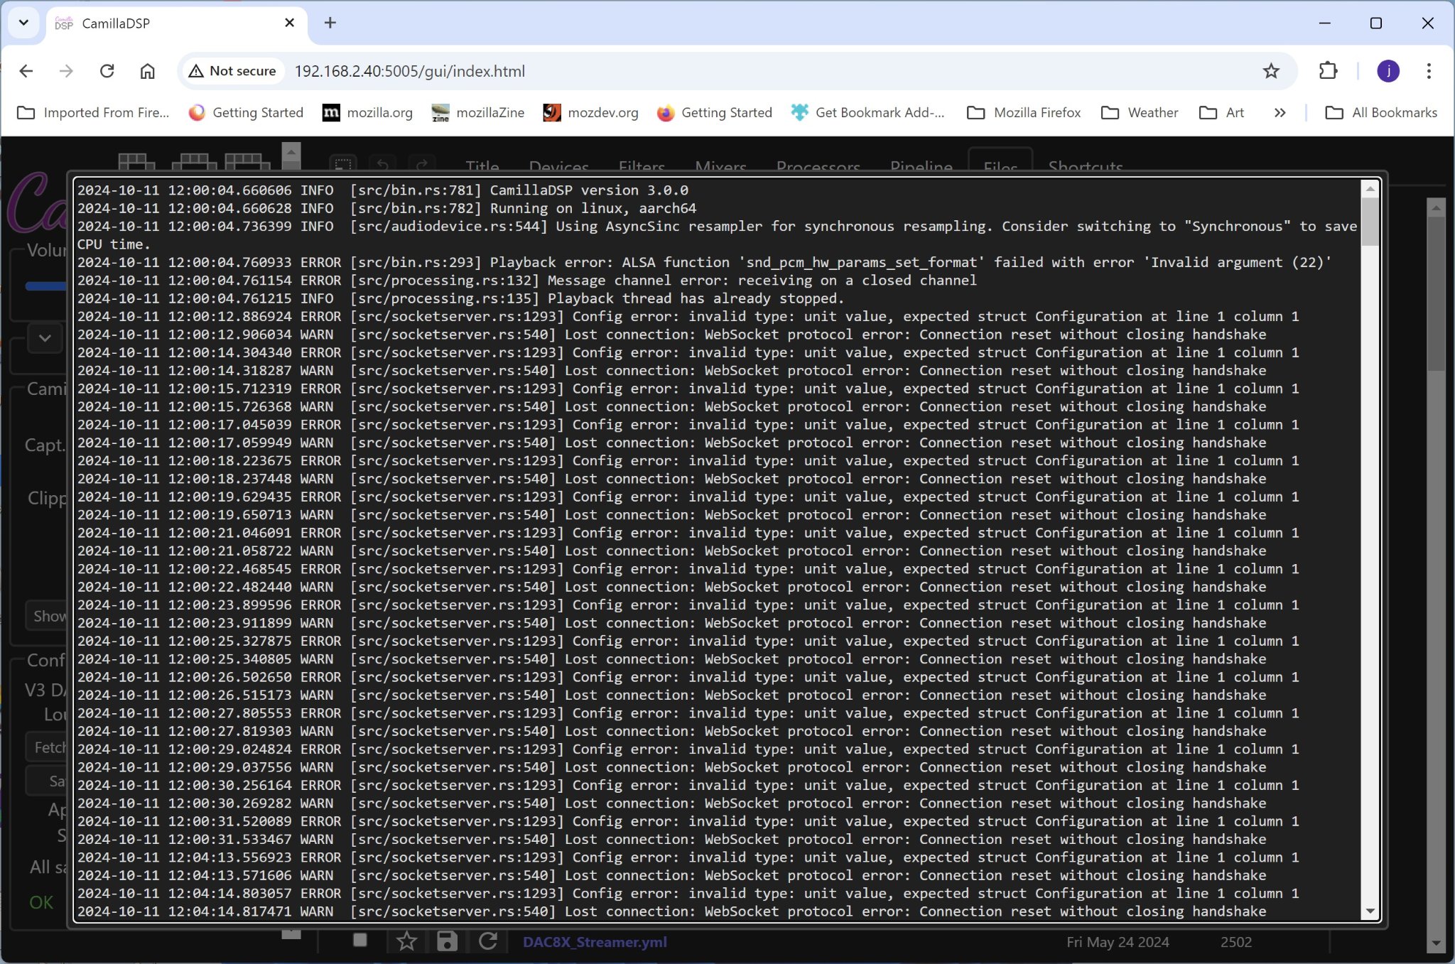This screenshot has width=1455, height=964.
Task: Open the Chrome three-dot menu
Action: [1429, 71]
